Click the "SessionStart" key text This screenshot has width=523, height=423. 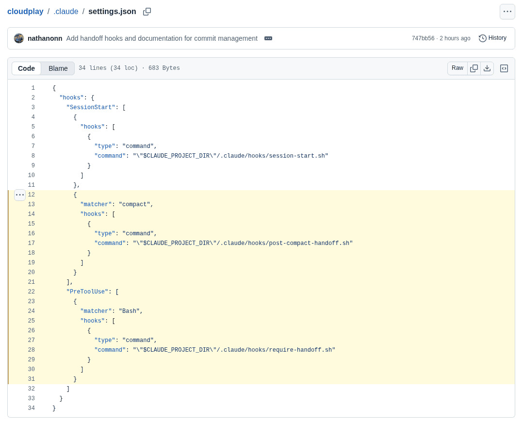(91, 107)
